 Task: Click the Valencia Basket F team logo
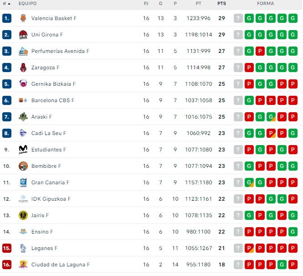point(23,18)
